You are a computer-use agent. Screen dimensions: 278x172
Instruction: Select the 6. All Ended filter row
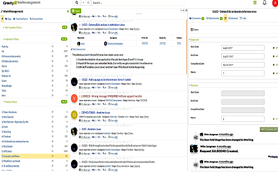pyautogui.click(x=35, y=151)
